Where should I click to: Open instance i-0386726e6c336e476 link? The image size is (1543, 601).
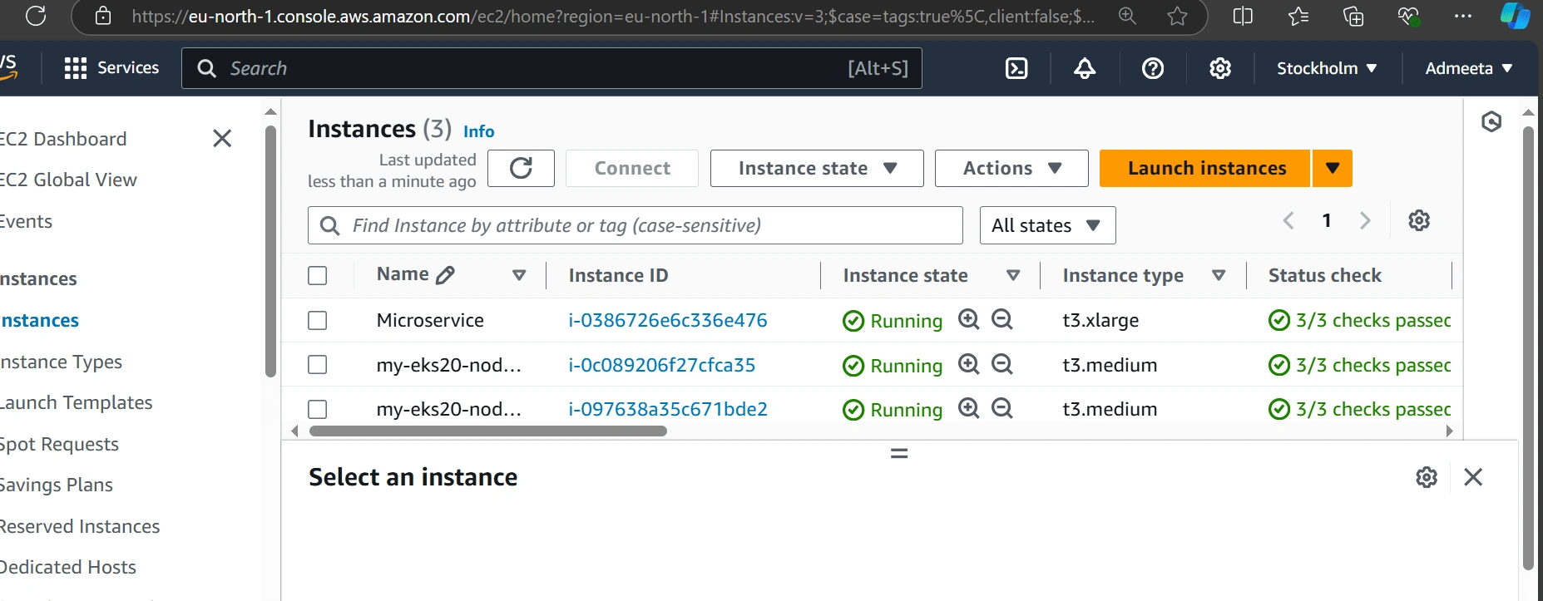pyautogui.click(x=667, y=321)
